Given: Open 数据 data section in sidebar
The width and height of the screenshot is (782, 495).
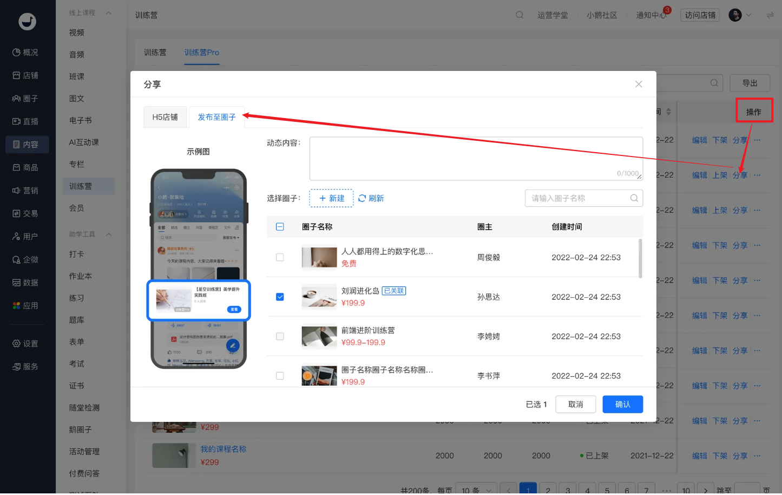Looking at the screenshot, I should click(25, 283).
